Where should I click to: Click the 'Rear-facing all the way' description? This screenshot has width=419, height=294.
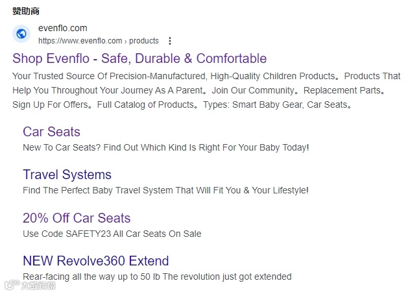(x=157, y=276)
